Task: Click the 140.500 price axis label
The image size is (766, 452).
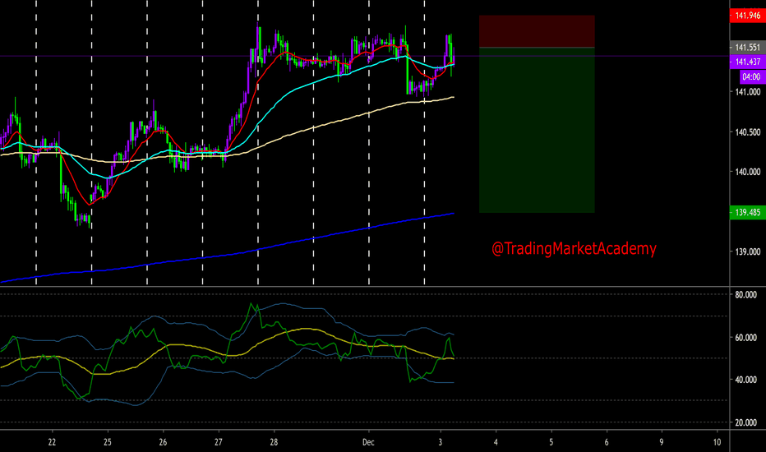Action: click(x=747, y=132)
